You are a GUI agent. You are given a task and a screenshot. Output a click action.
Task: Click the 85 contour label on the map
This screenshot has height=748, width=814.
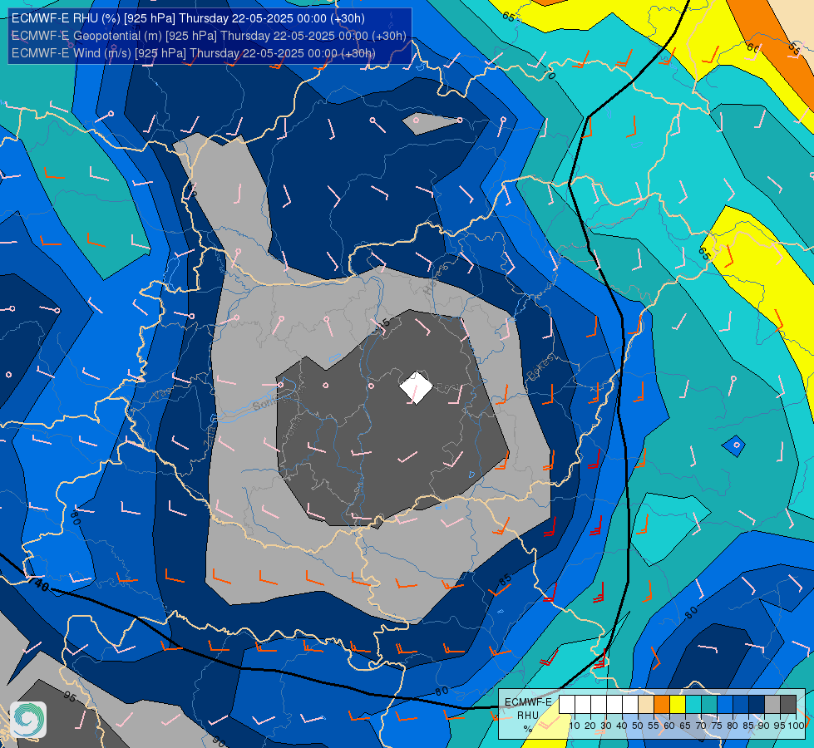click(505, 579)
